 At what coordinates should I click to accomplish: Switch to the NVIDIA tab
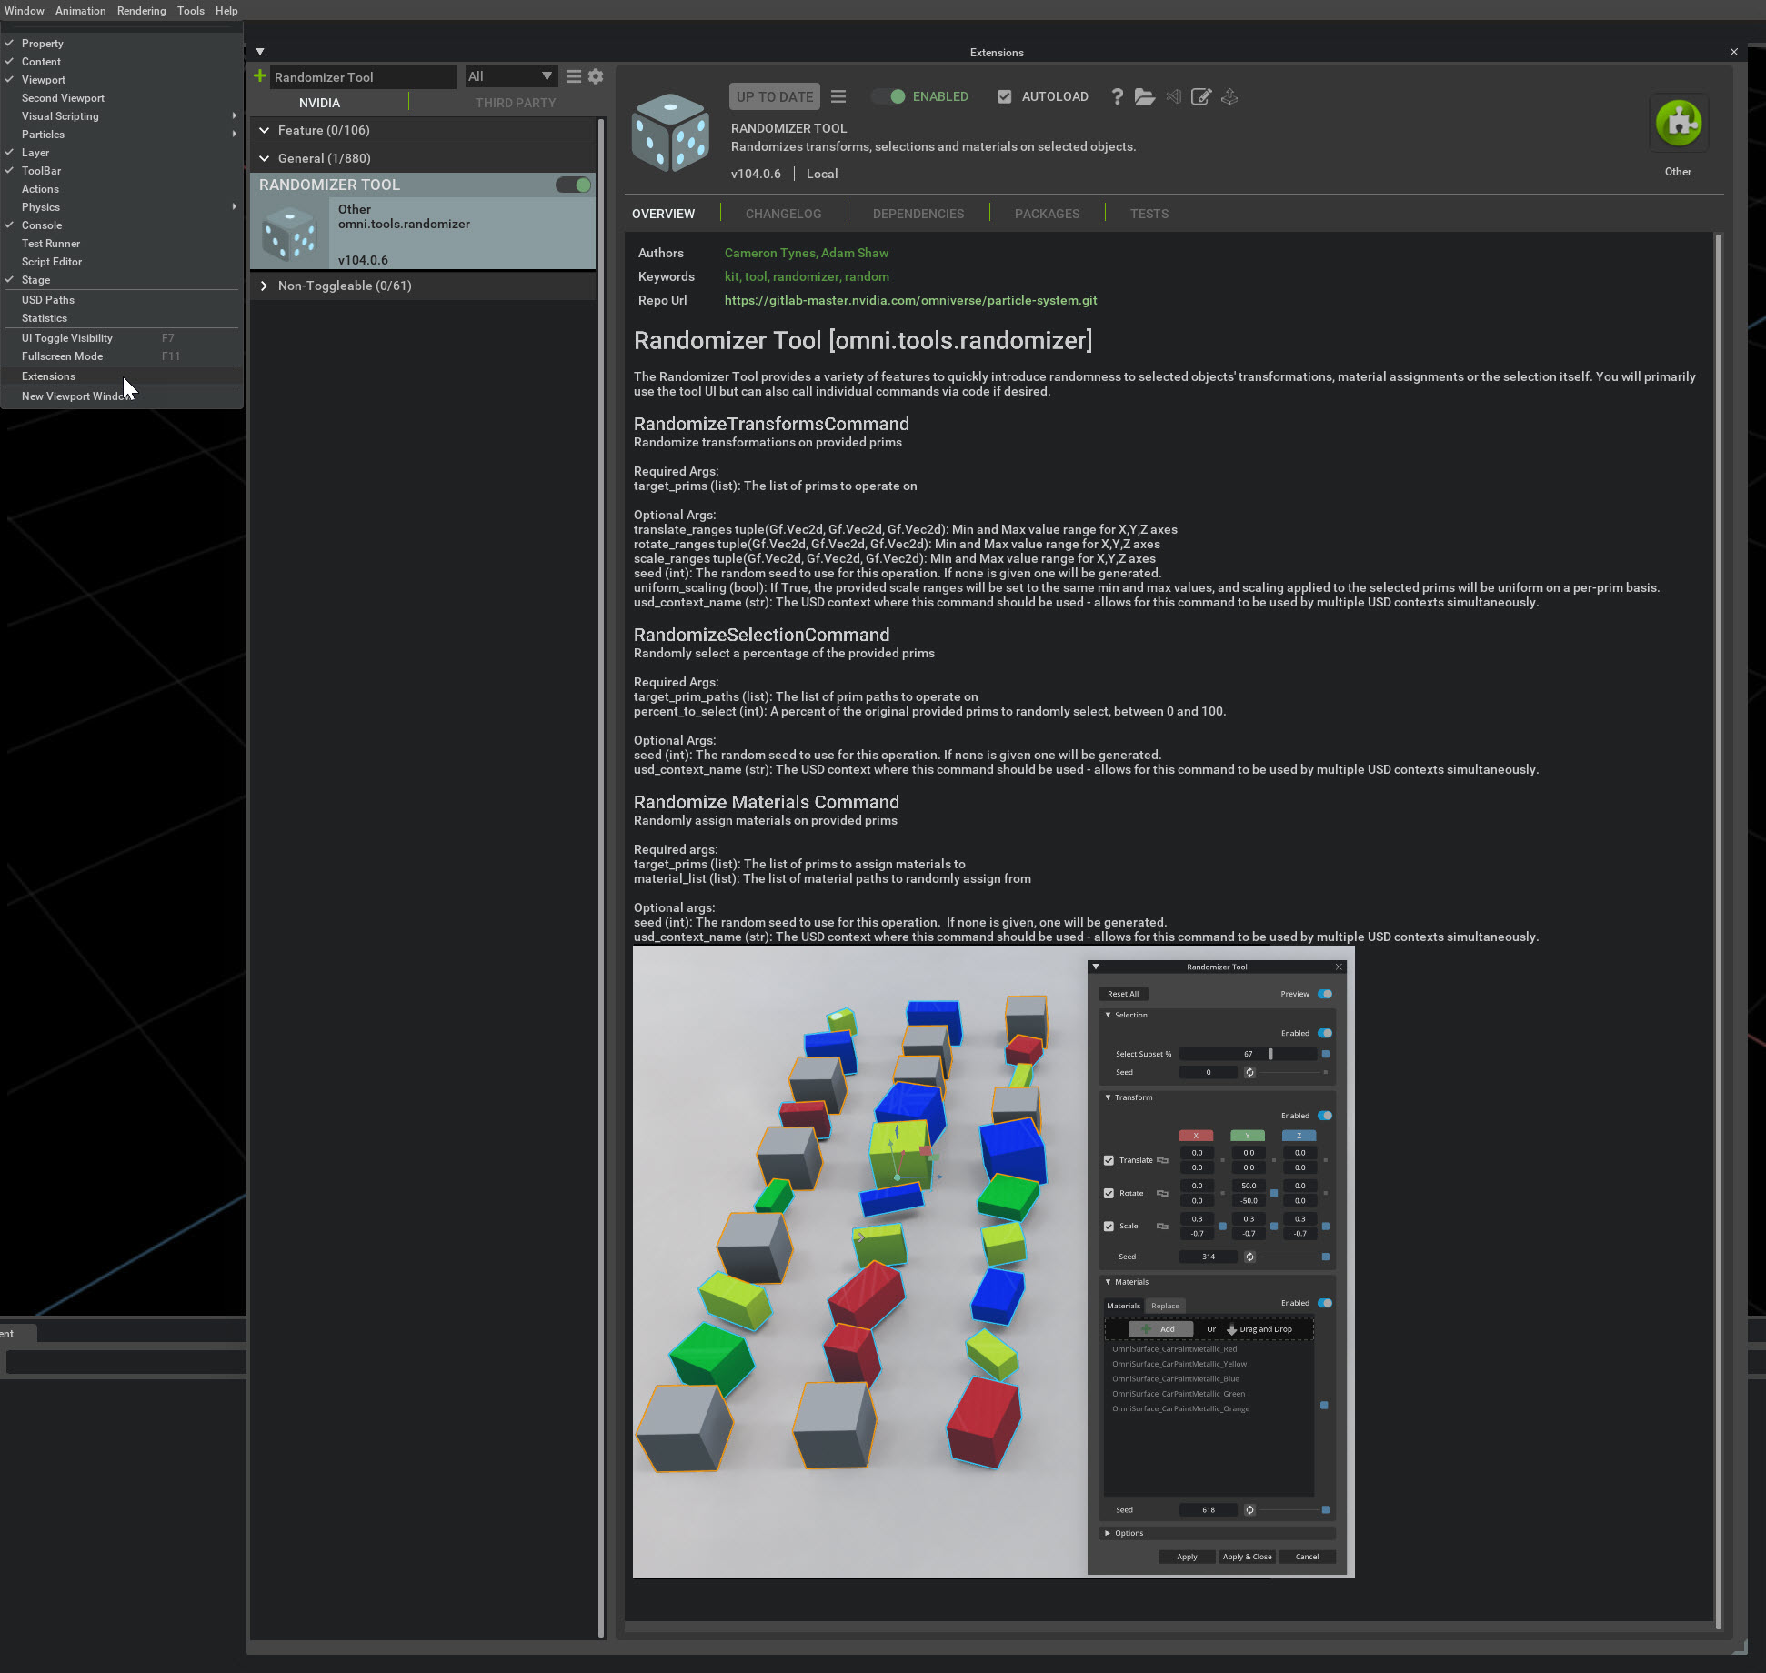click(319, 103)
